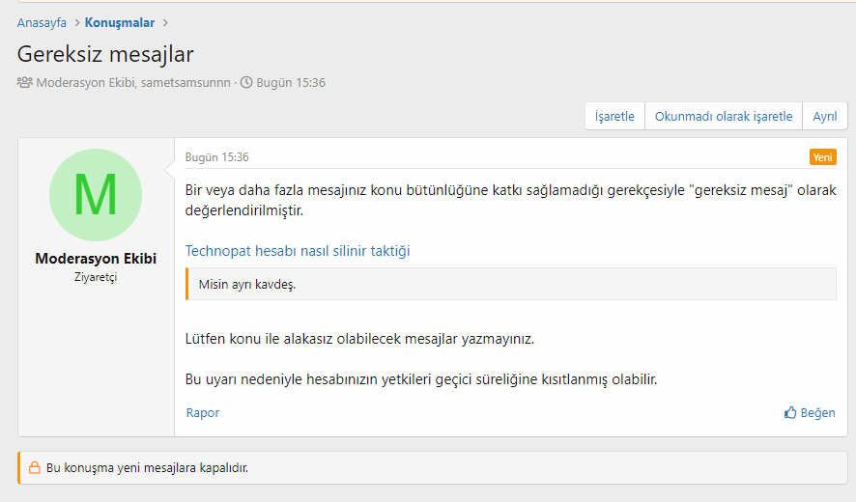The width and height of the screenshot is (856, 502).
Task: Go to the Anasayfa breadcrumb
Action: tap(43, 22)
